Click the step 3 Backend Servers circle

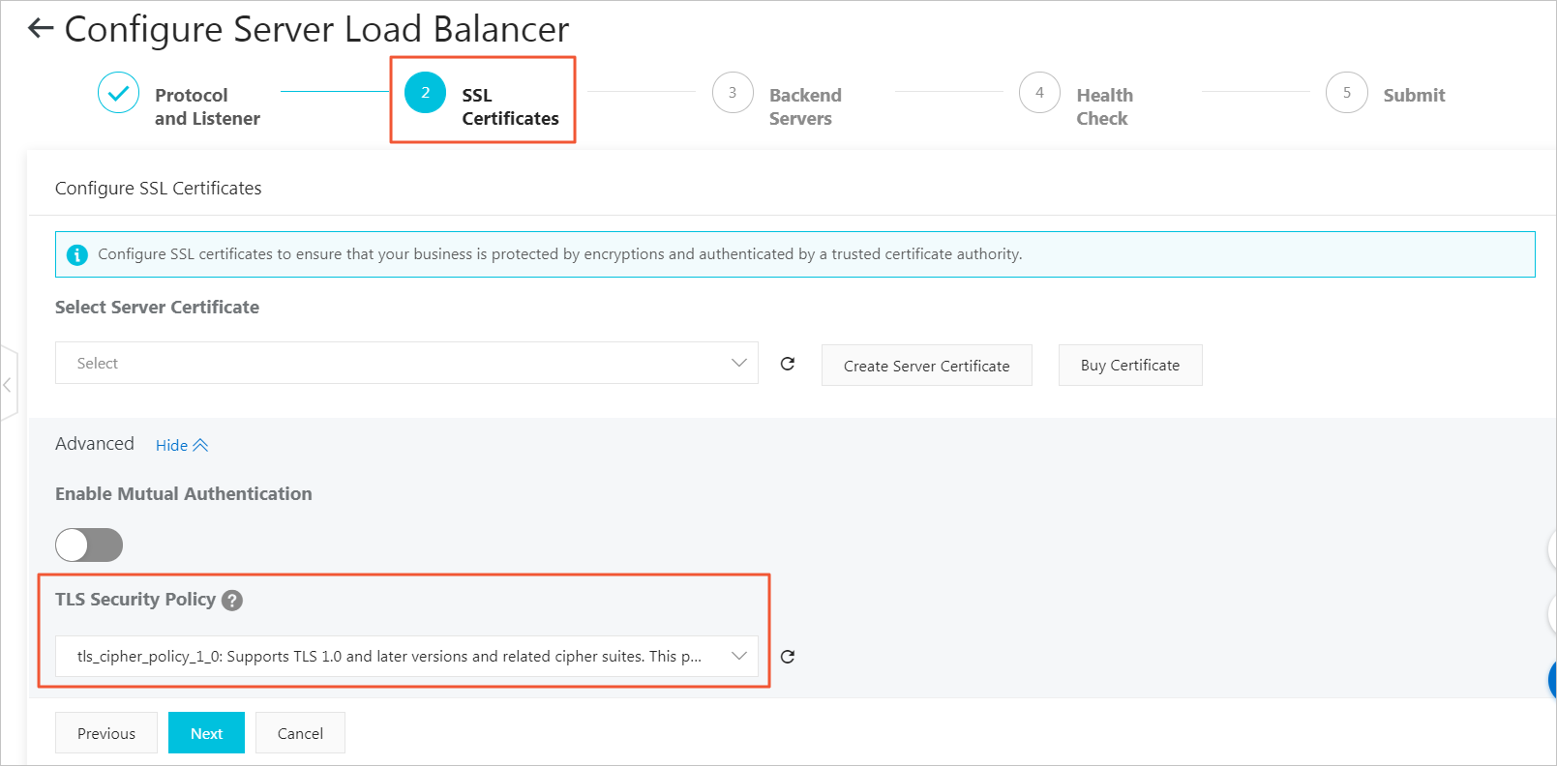(x=733, y=94)
